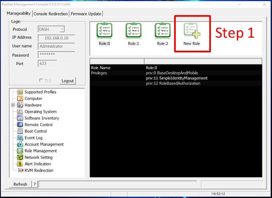The image size is (272, 198).
Task: Click the Computer tree icon
Action: pos(20,98)
